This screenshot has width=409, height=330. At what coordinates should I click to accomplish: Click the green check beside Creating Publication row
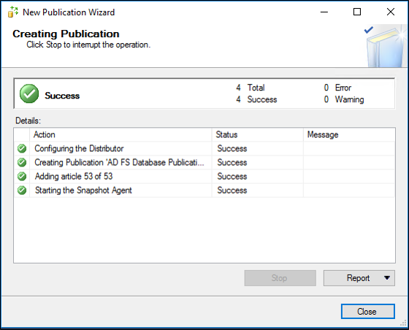click(x=22, y=162)
